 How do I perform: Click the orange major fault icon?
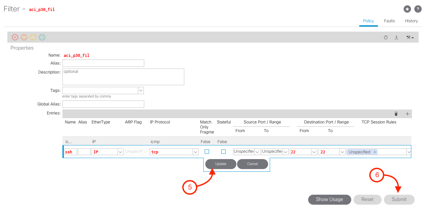tap(24, 37)
